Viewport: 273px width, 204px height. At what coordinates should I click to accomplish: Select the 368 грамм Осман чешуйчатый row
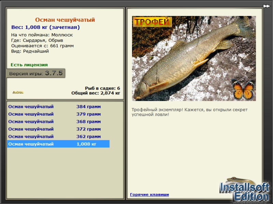(x=58, y=121)
